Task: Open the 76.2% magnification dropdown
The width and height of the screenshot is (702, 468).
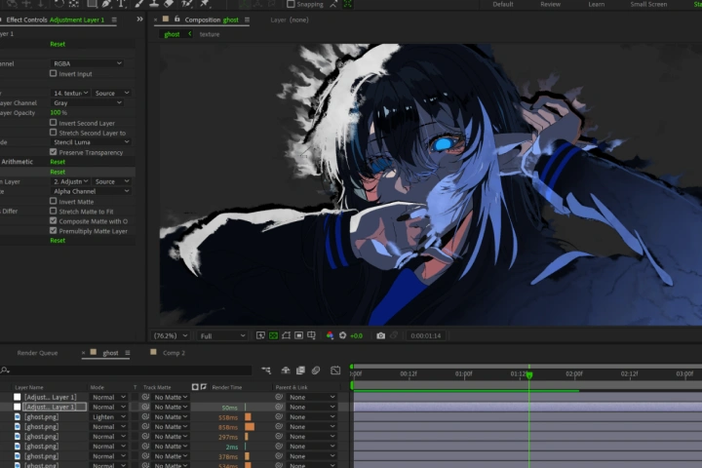Action: [x=170, y=335]
